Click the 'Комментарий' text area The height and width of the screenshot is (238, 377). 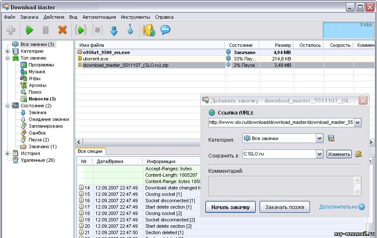pos(281,186)
